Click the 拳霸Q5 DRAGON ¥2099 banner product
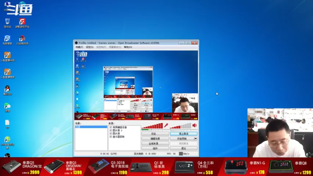This screenshot has width=313, height=176. click(22, 167)
